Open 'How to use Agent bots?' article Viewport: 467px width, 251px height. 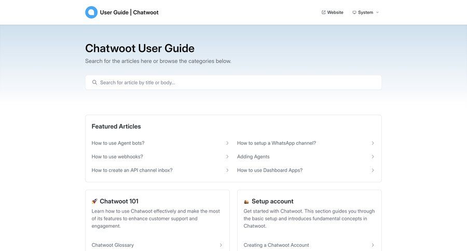[118, 143]
